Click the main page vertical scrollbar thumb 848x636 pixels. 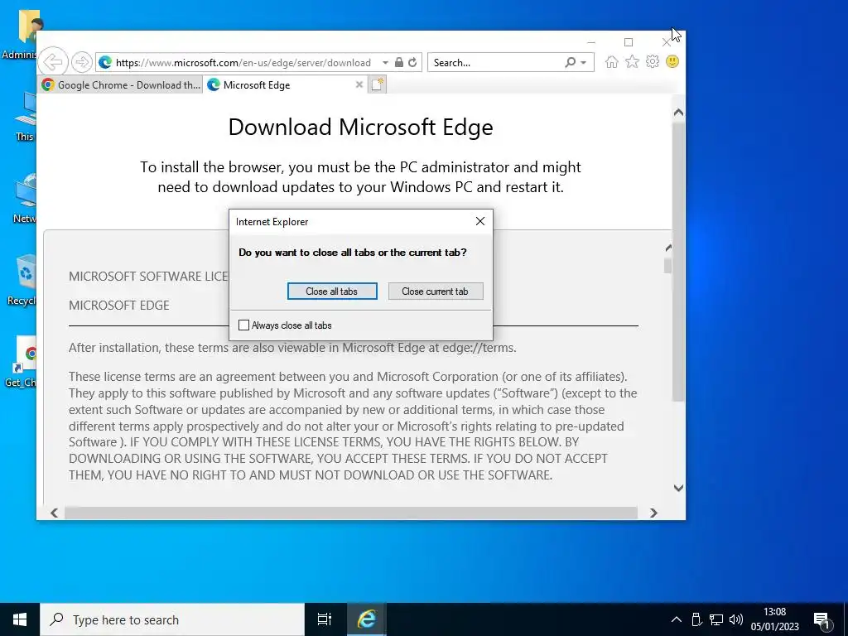pos(678,263)
